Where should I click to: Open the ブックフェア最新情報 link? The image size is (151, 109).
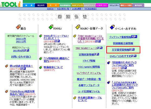[120, 37]
